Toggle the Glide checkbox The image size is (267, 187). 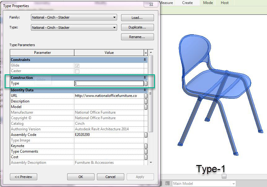click(x=77, y=65)
